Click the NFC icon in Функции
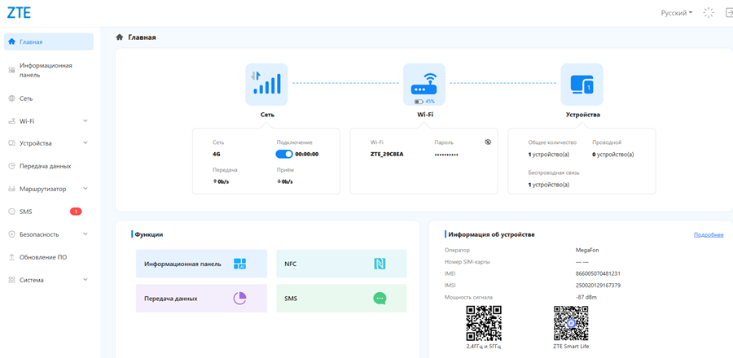The image size is (733, 358). 380,264
